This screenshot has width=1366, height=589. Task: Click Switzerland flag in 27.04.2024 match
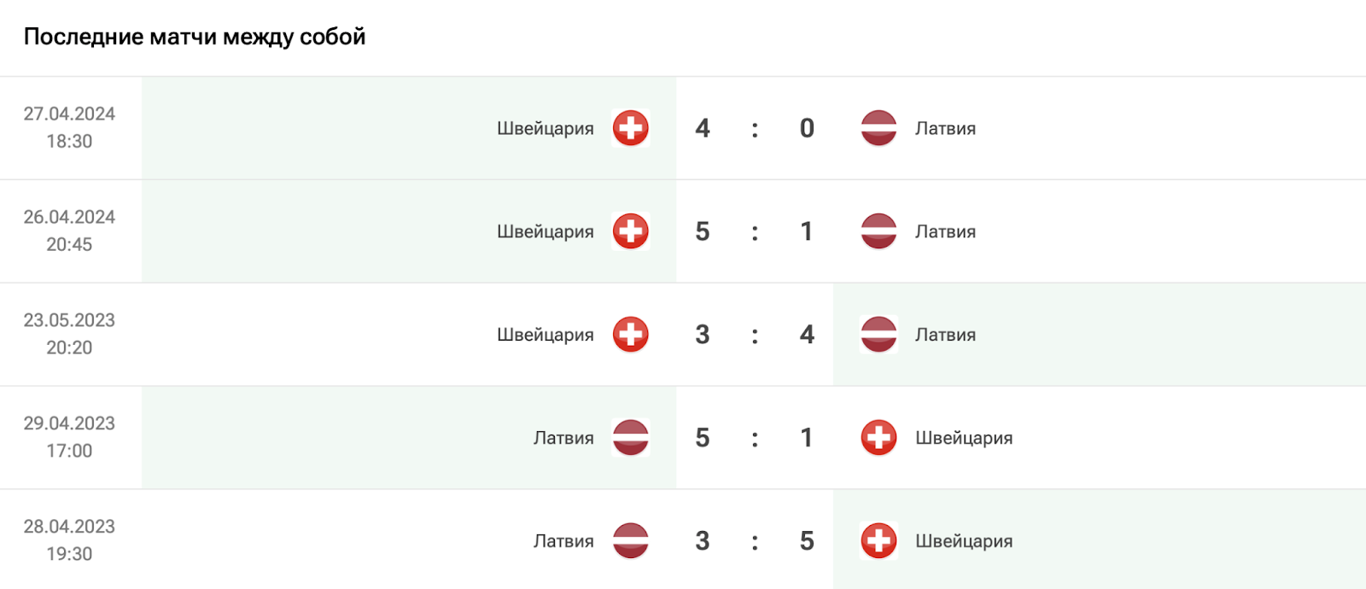click(x=631, y=128)
